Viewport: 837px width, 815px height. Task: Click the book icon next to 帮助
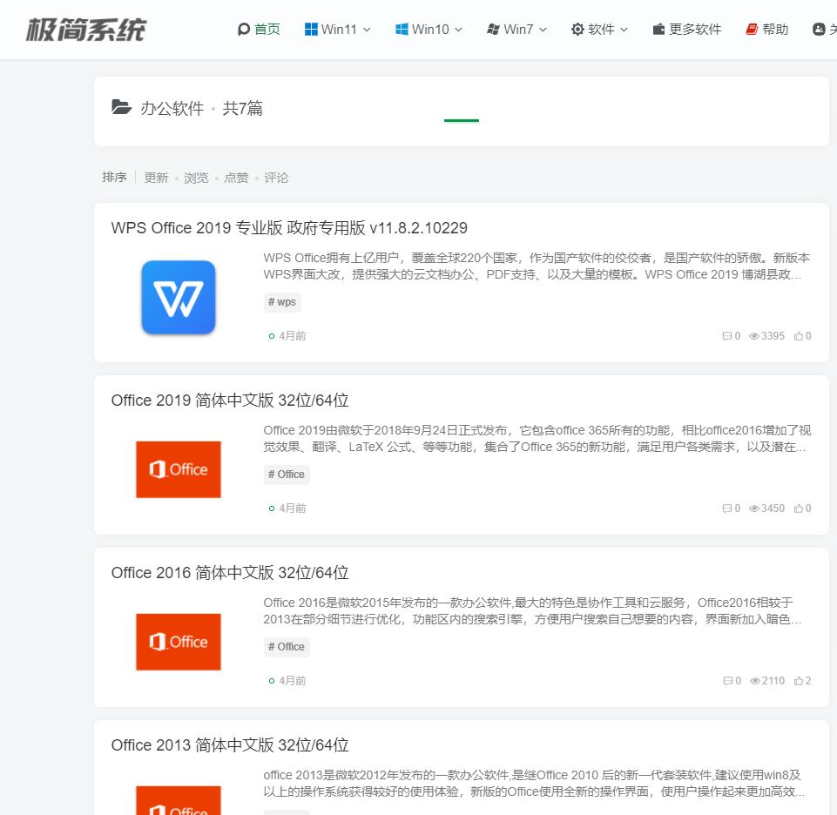point(750,29)
